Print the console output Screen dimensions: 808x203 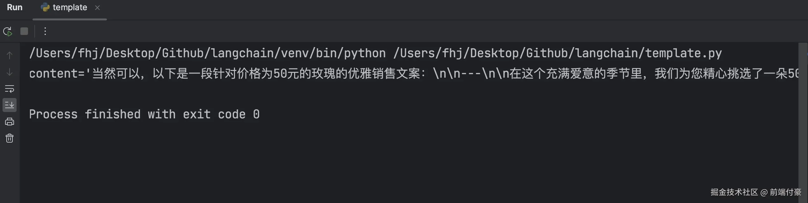click(x=10, y=122)
